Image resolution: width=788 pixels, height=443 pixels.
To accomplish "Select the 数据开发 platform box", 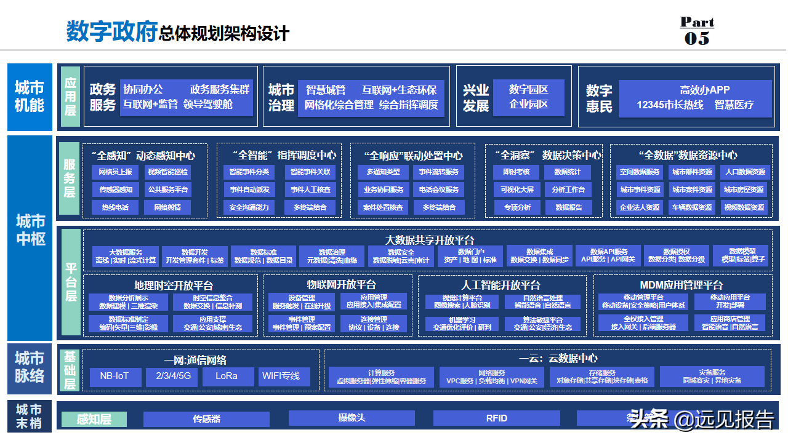I will [195, 256].
